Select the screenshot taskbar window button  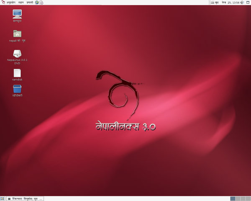coord(25,199)
